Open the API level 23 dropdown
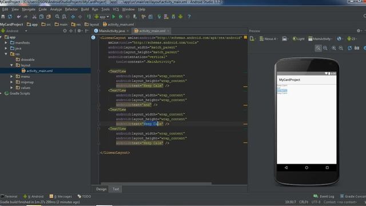366x206 pixels. (x=352, y=39)
